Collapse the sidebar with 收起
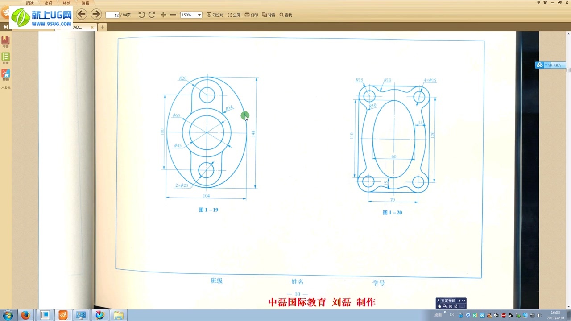This screenshot has width=571, height=321. click(5, 88)
